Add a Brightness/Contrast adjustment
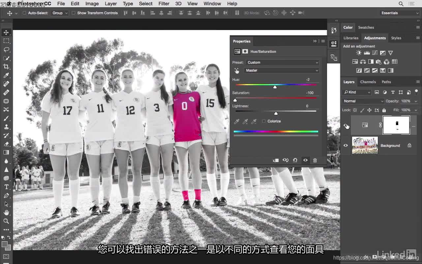Image resolution: width=422 pixels, height=264 pixels. (x=359, y=53)
